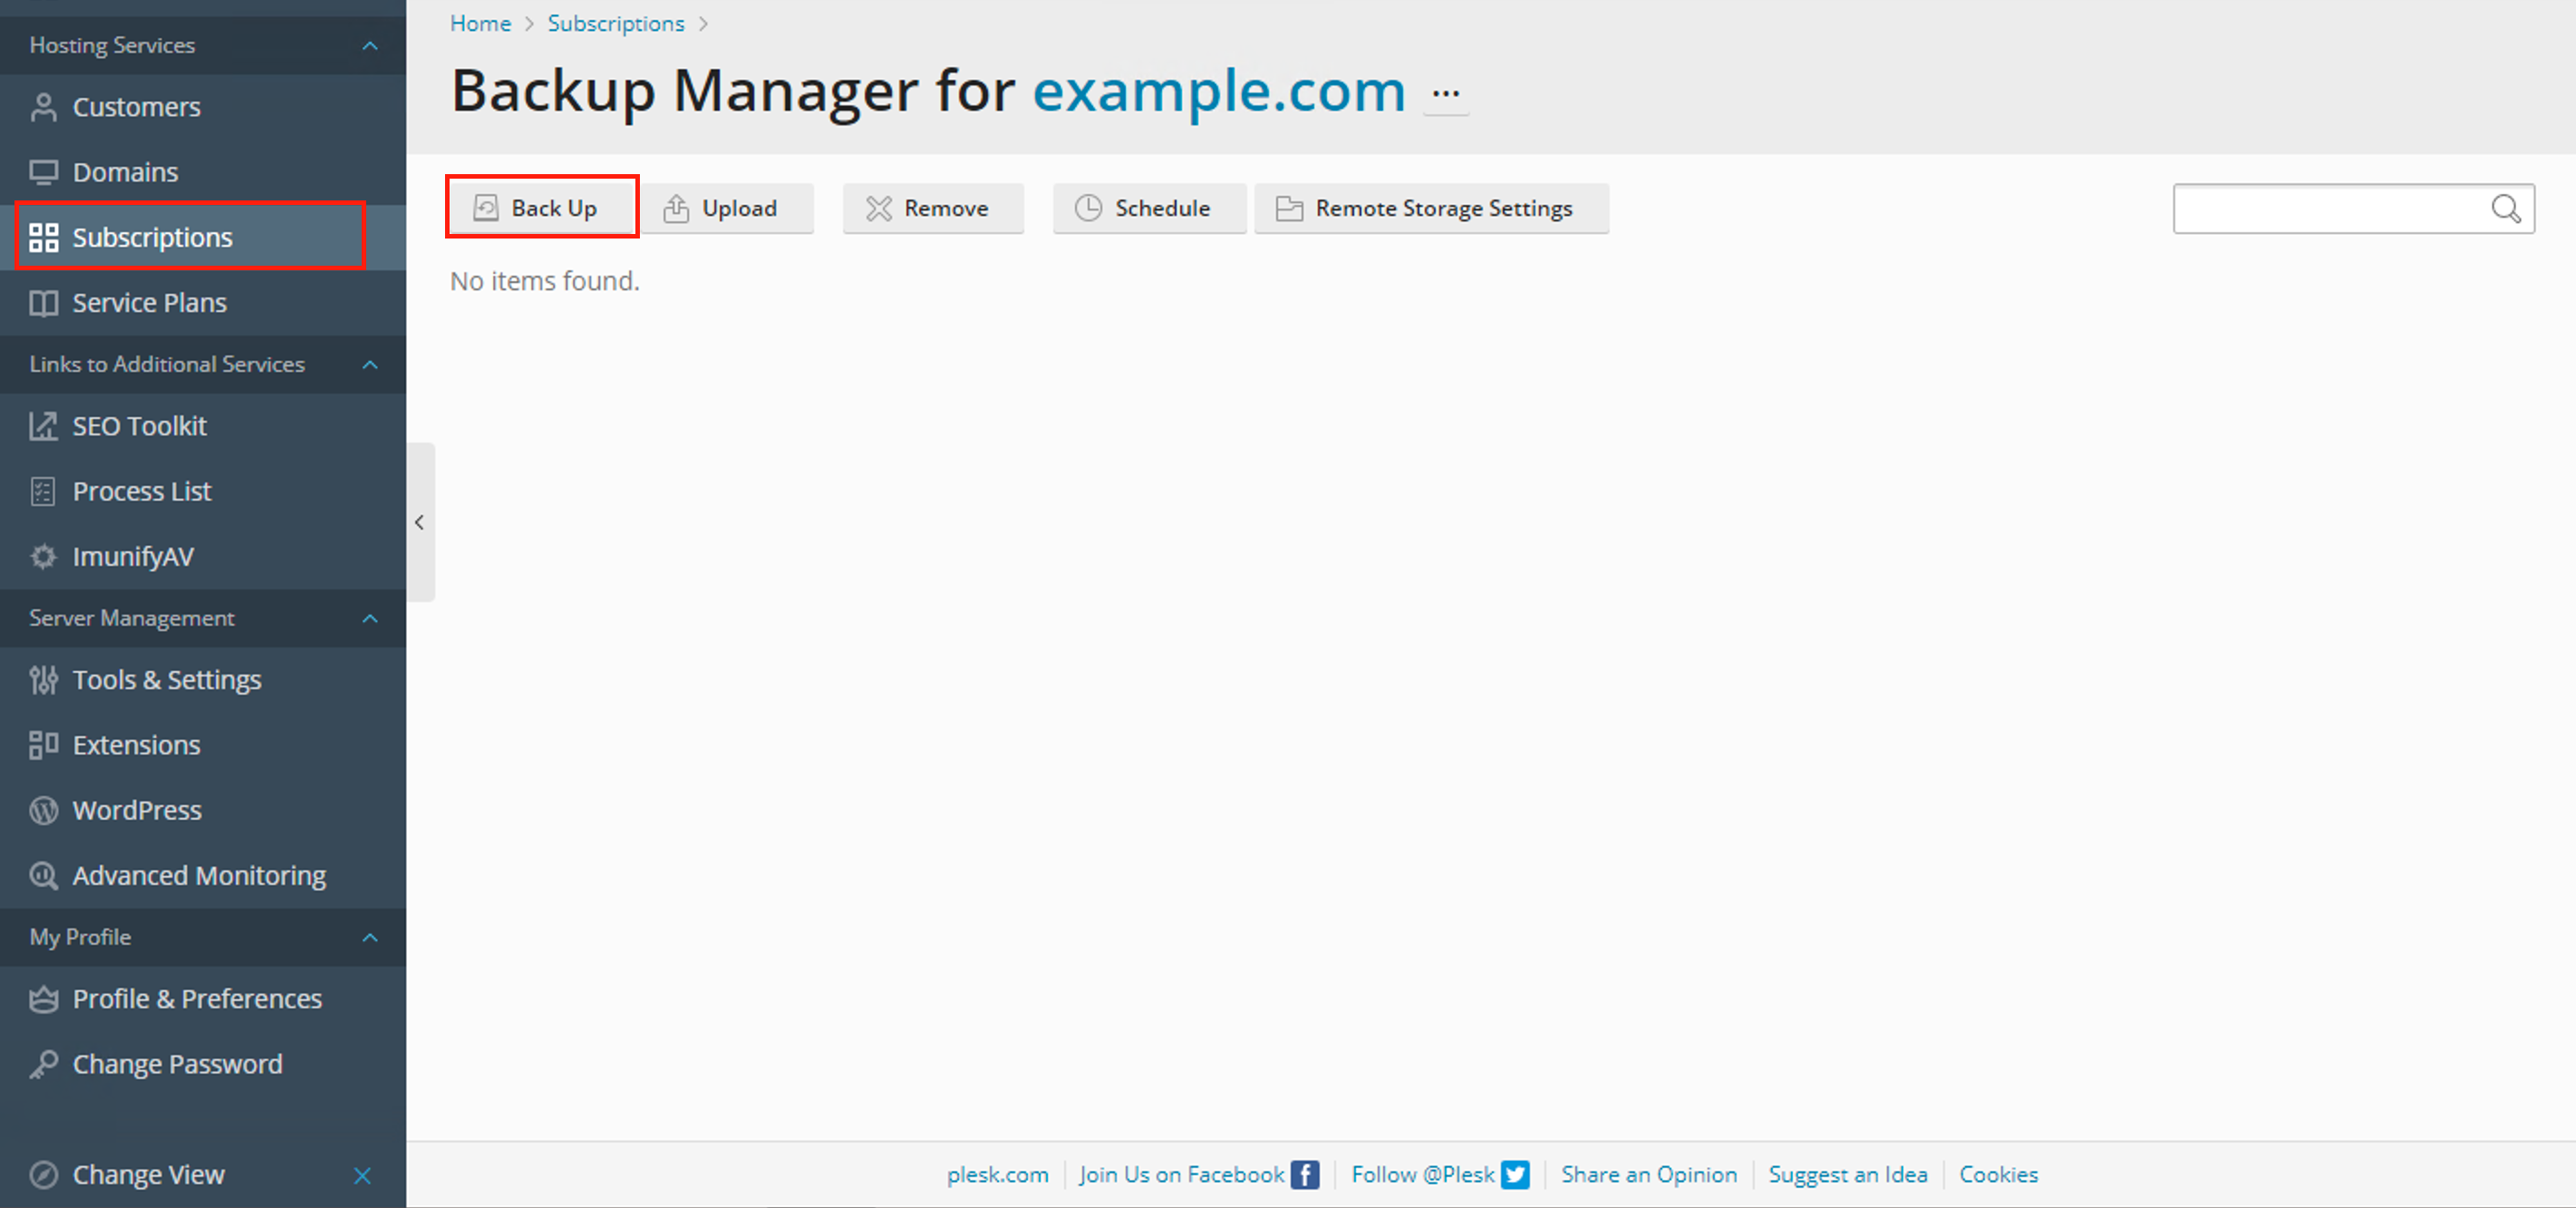The width and height of the screenshot is (2576, 1208).
Task: Click the Upload toolbar button
Action: [726, 209]
